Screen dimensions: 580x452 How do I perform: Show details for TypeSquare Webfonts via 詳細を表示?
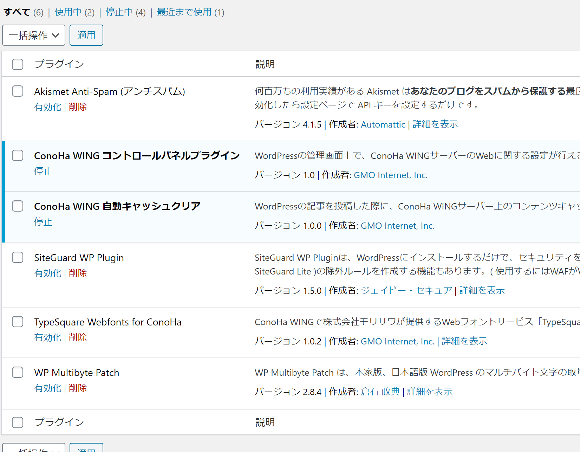pos(464,341)
